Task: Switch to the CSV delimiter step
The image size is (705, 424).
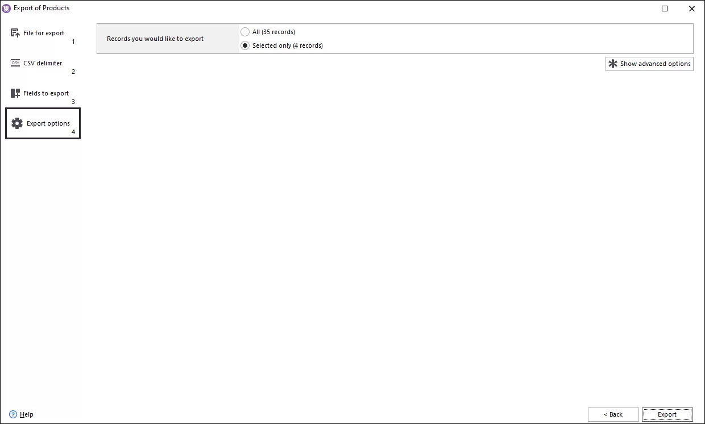Action: click(x=43, y=63)
